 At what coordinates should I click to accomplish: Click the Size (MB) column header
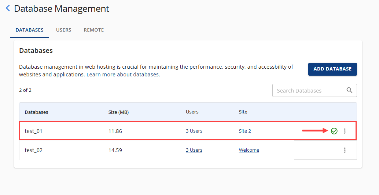coord(118,112)
